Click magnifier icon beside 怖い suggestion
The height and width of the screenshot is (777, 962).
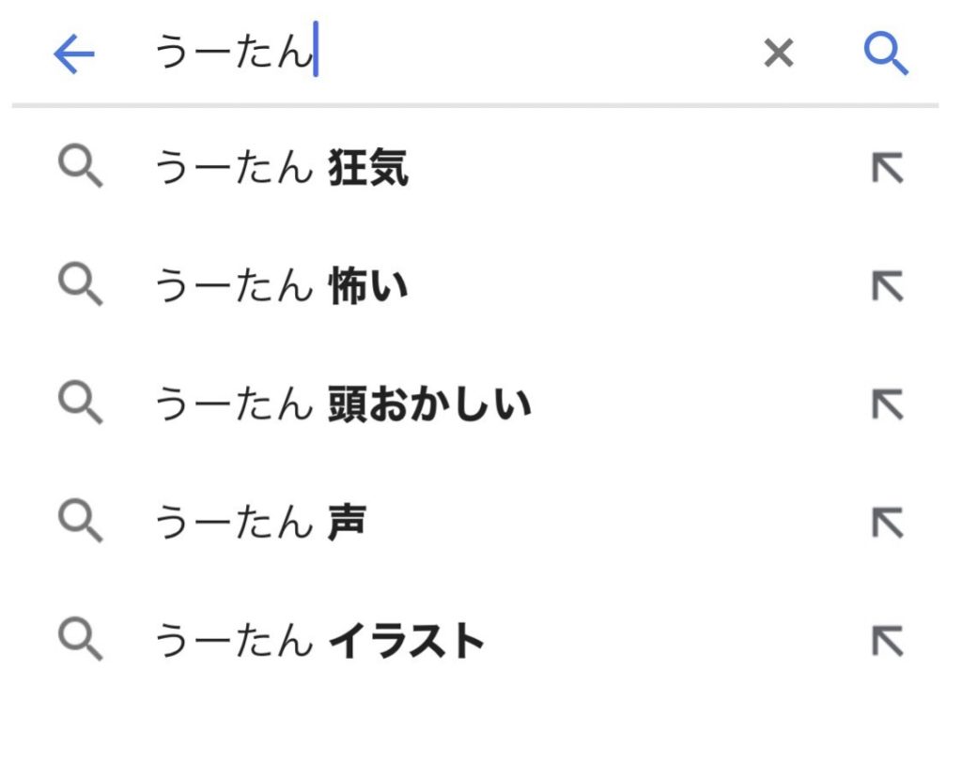click(x=80, y=285)
